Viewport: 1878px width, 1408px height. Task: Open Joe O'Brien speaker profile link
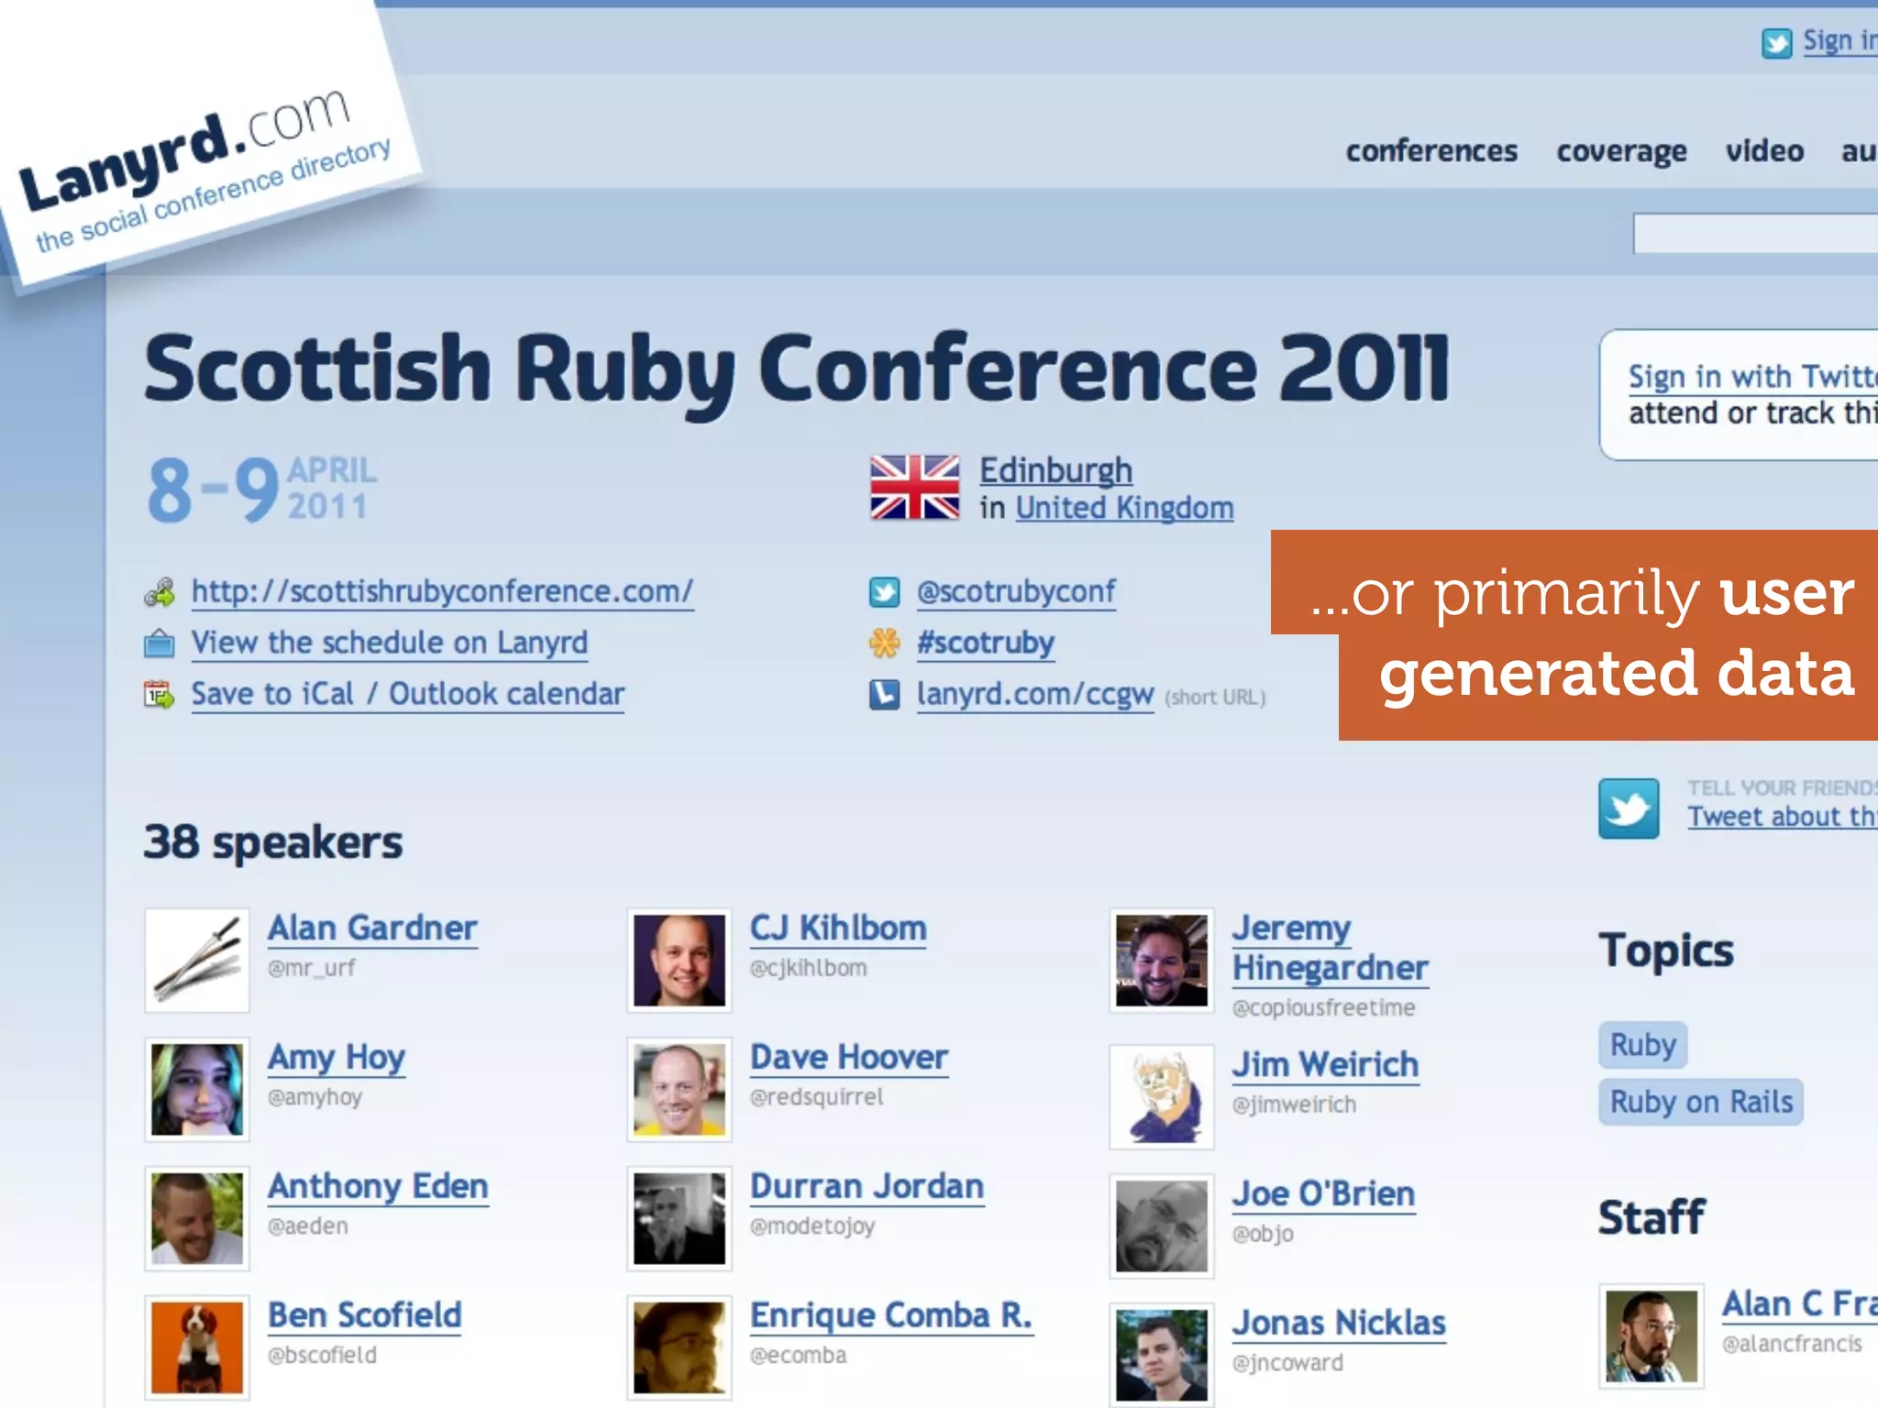tap(1324, 1194)
